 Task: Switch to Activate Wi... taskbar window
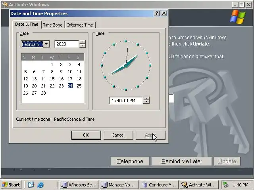pyautogui.click(x=199, y=185)
